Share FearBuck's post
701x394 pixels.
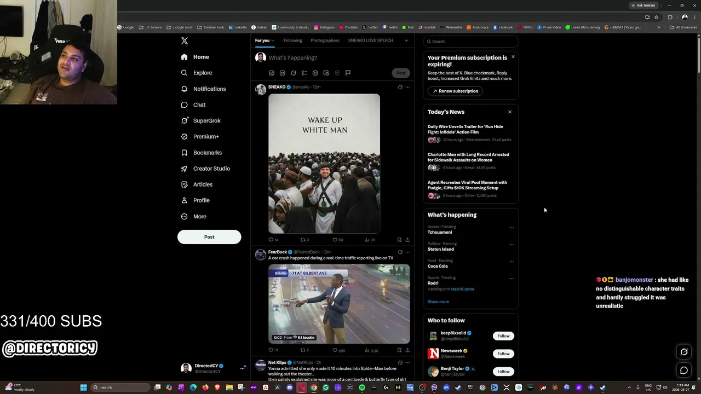click(407, 350)
